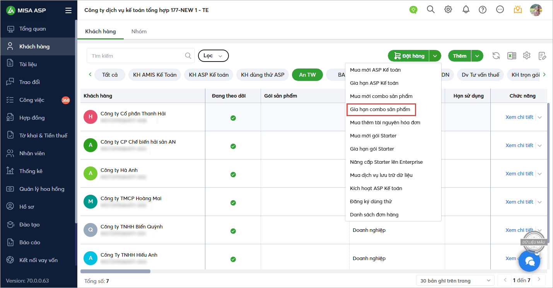Select the Khách hàng tab

click(x=101, y=31)
